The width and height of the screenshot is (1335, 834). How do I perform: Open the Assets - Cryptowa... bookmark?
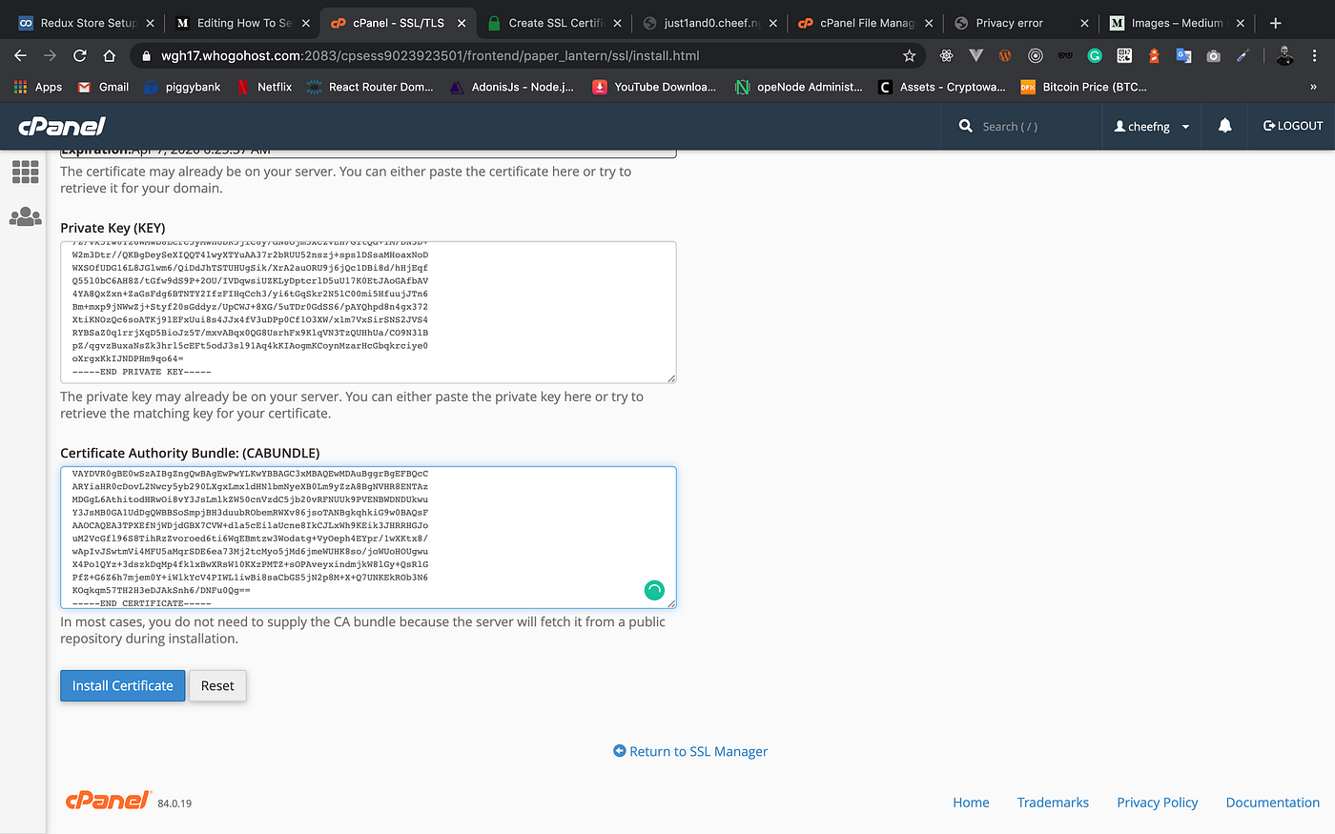coord(941,87)
